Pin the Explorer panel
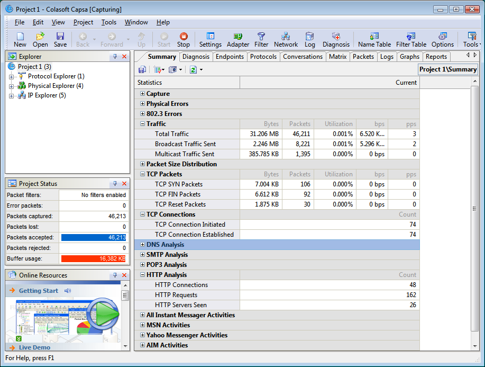Screen dimensions: 485x367 click(x=115, y=56)
